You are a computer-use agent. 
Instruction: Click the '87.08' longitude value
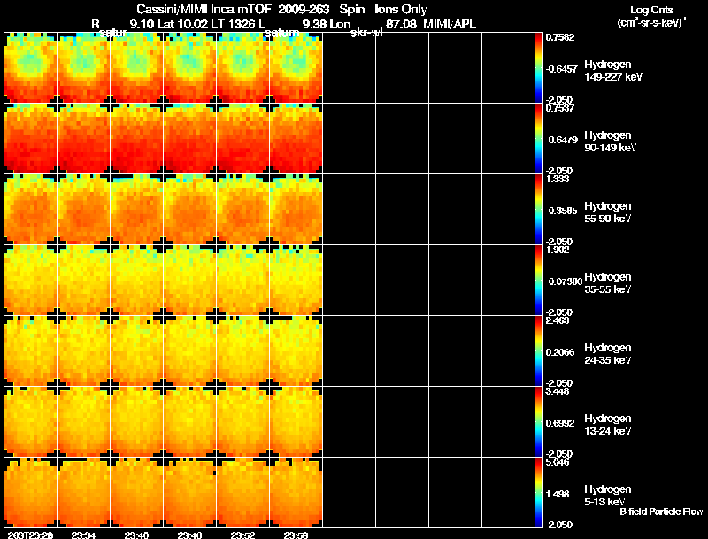tap(401, 25)
